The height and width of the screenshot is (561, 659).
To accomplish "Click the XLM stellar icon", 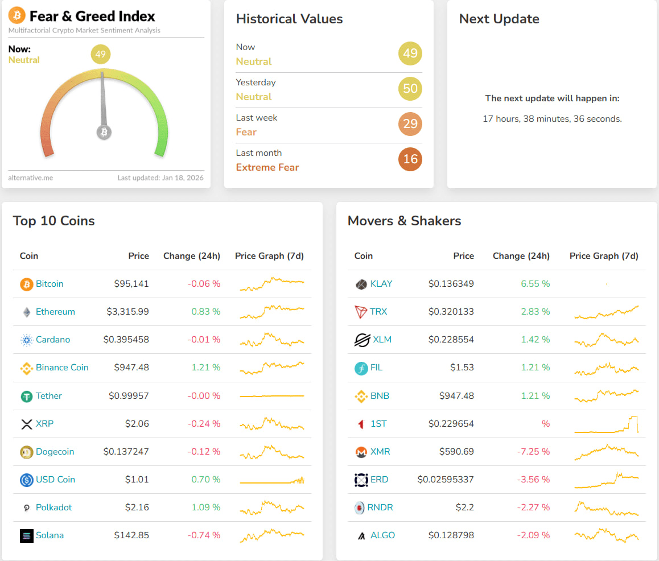I will (362, 340).
